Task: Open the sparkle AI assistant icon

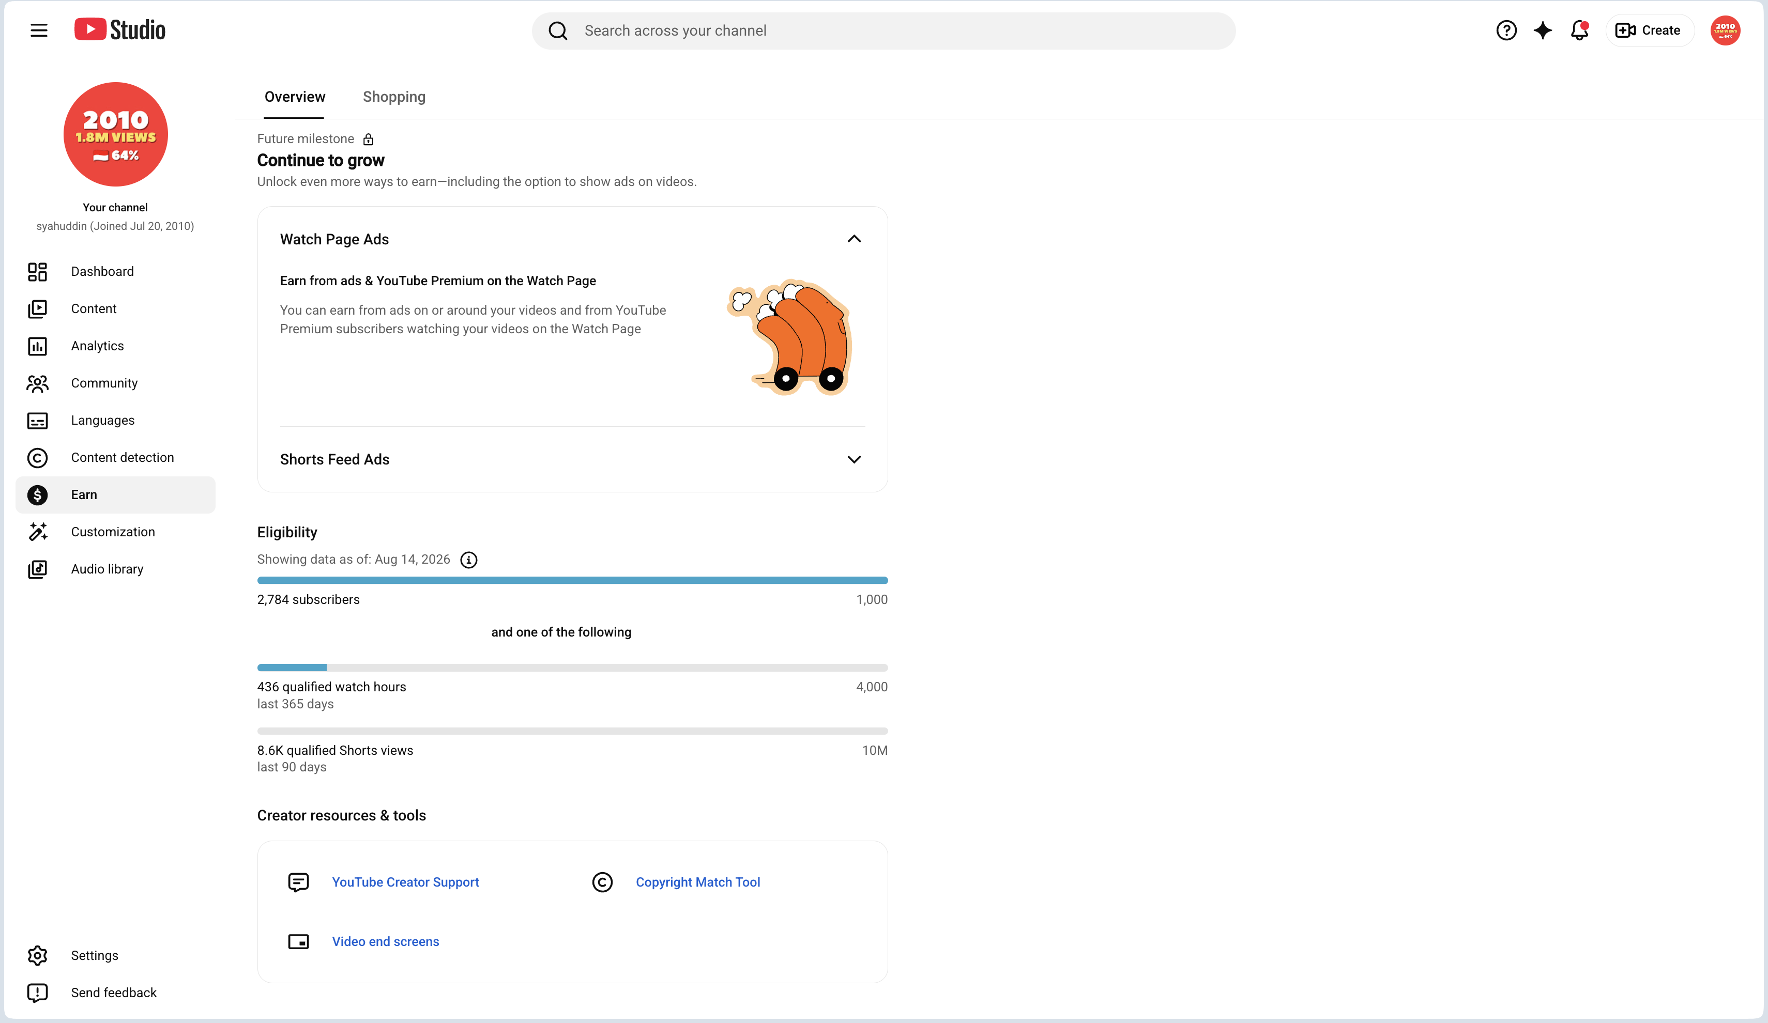Action: click(1543, 30)
